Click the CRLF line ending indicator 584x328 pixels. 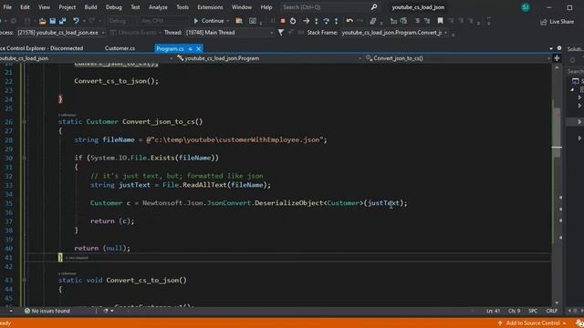(x=551, y=311)
